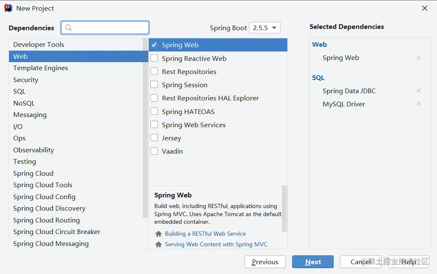Click the description panel scrollbar

(x=284, y=209)
